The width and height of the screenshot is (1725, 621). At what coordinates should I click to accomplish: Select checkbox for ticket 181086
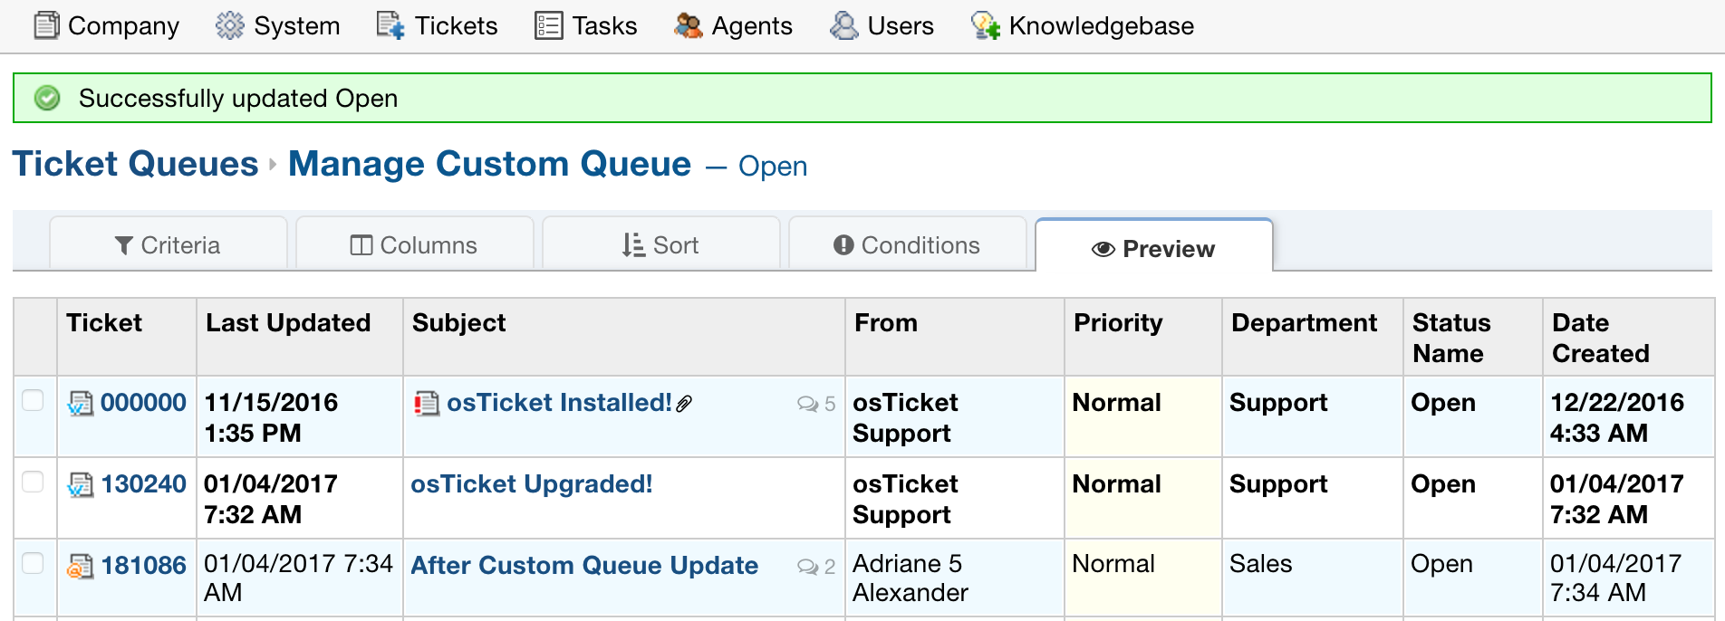pyautogui.click(x=33, y=563)
